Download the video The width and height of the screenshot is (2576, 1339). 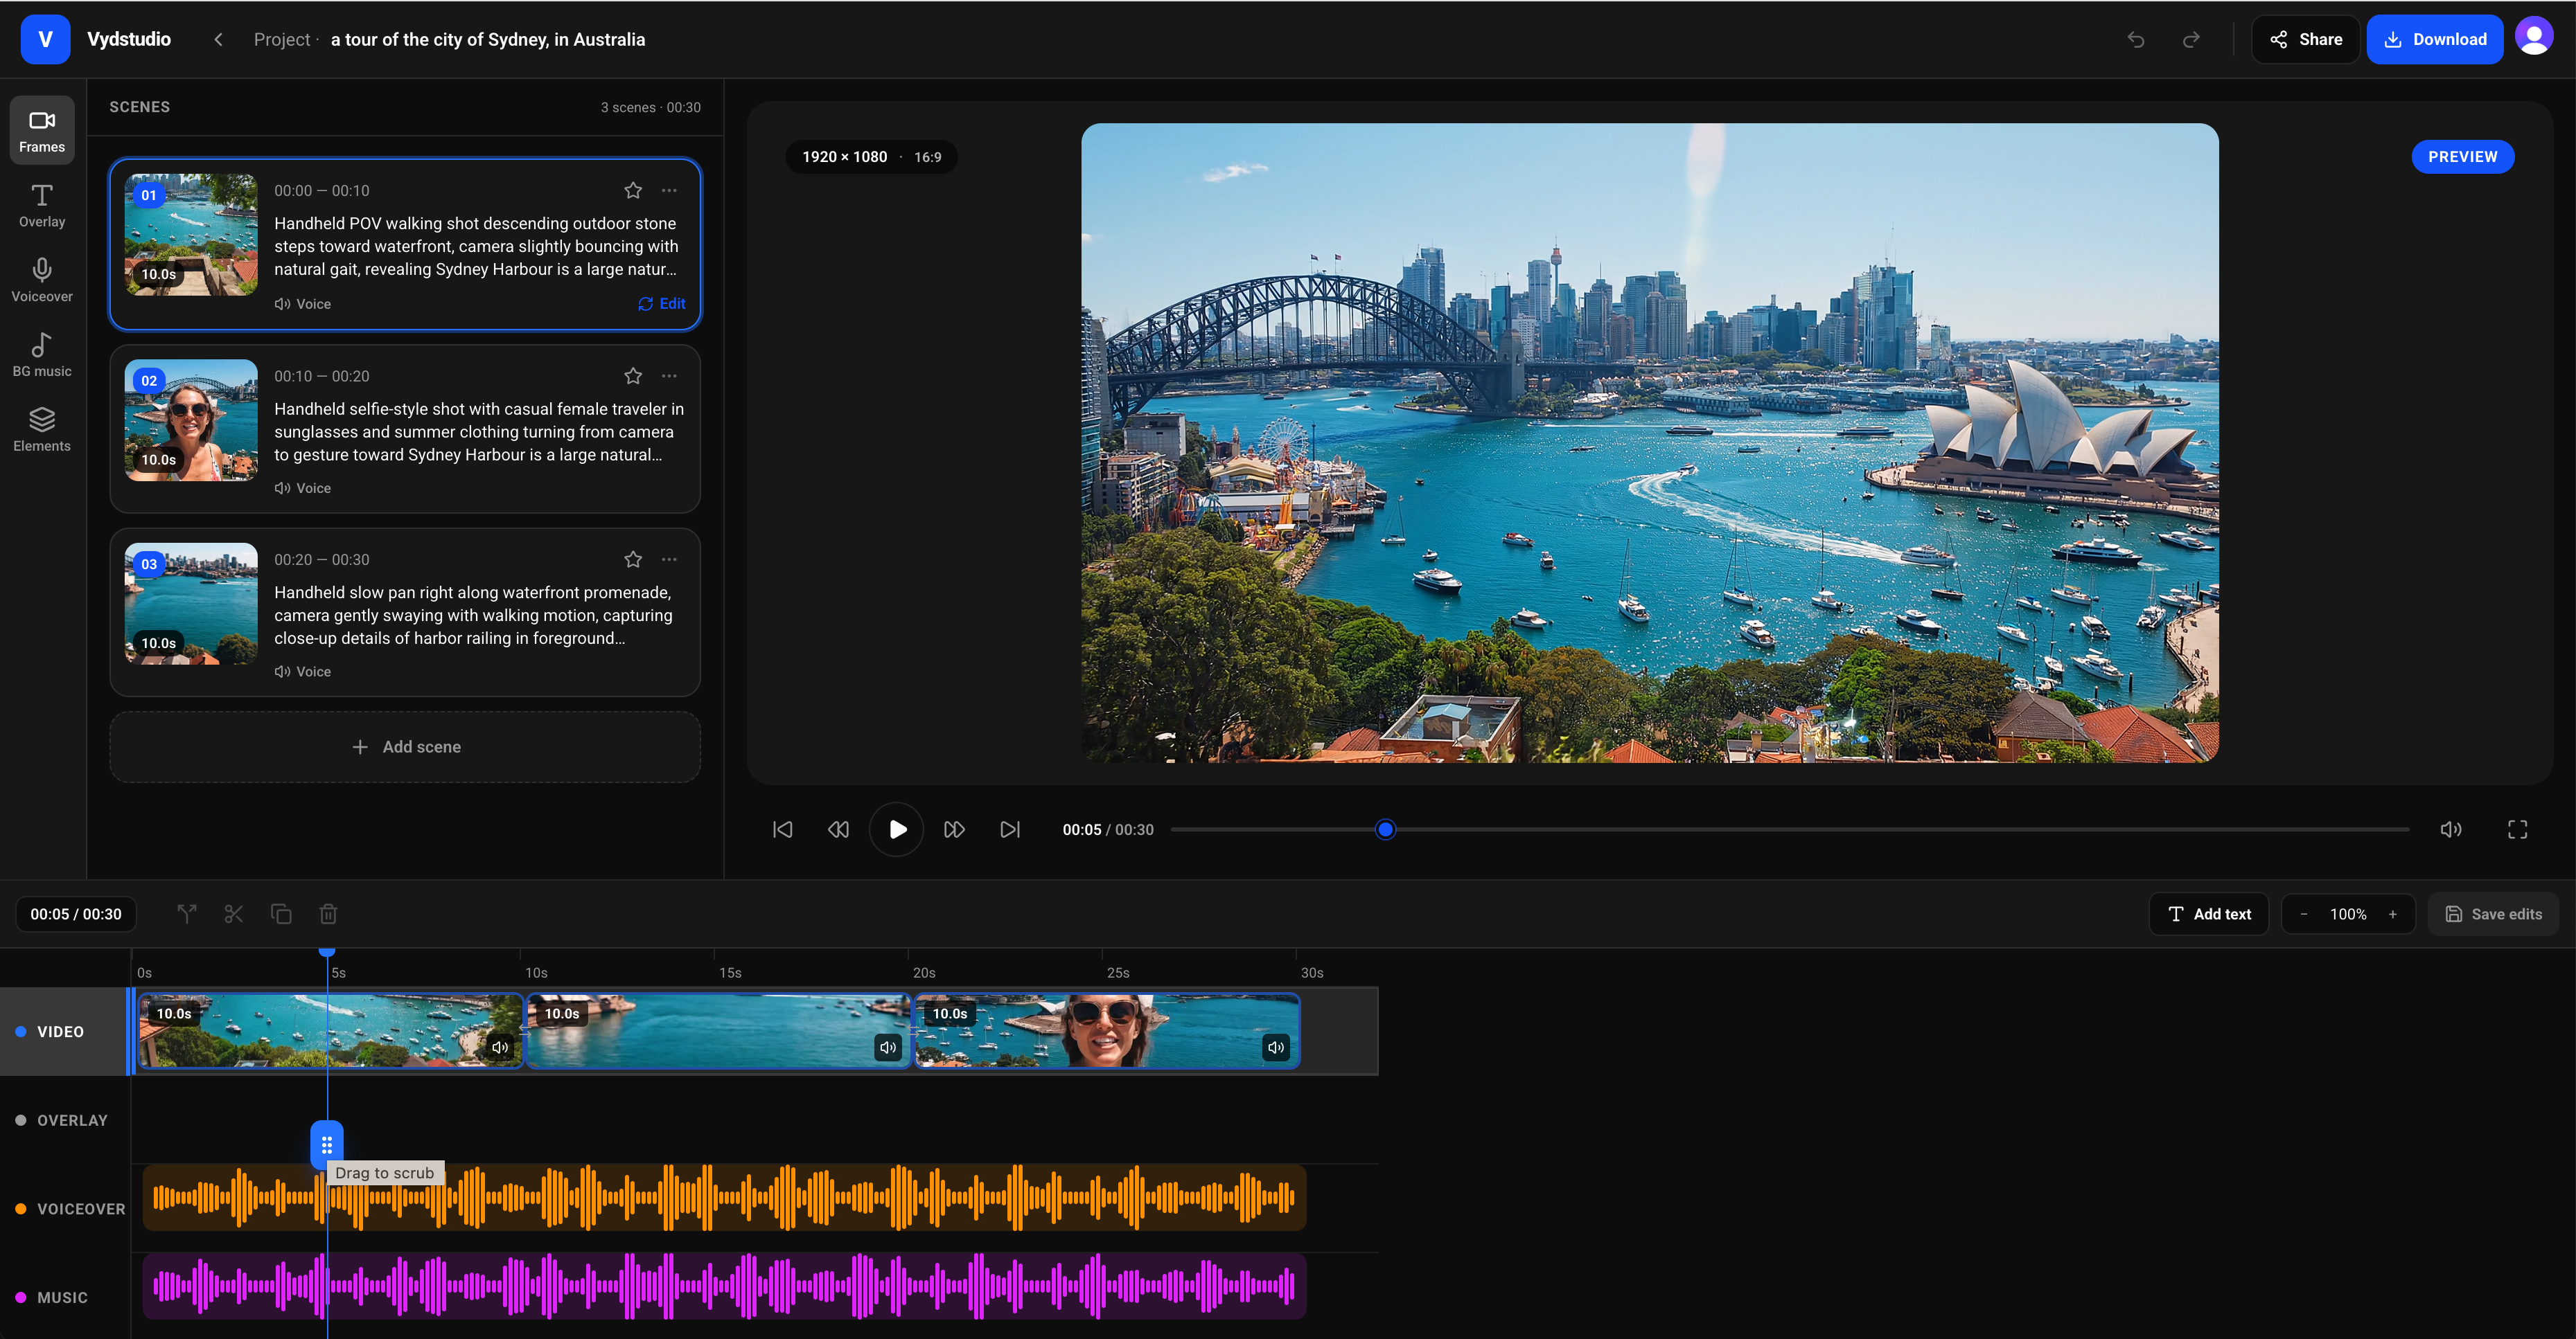pos(2434,40)
